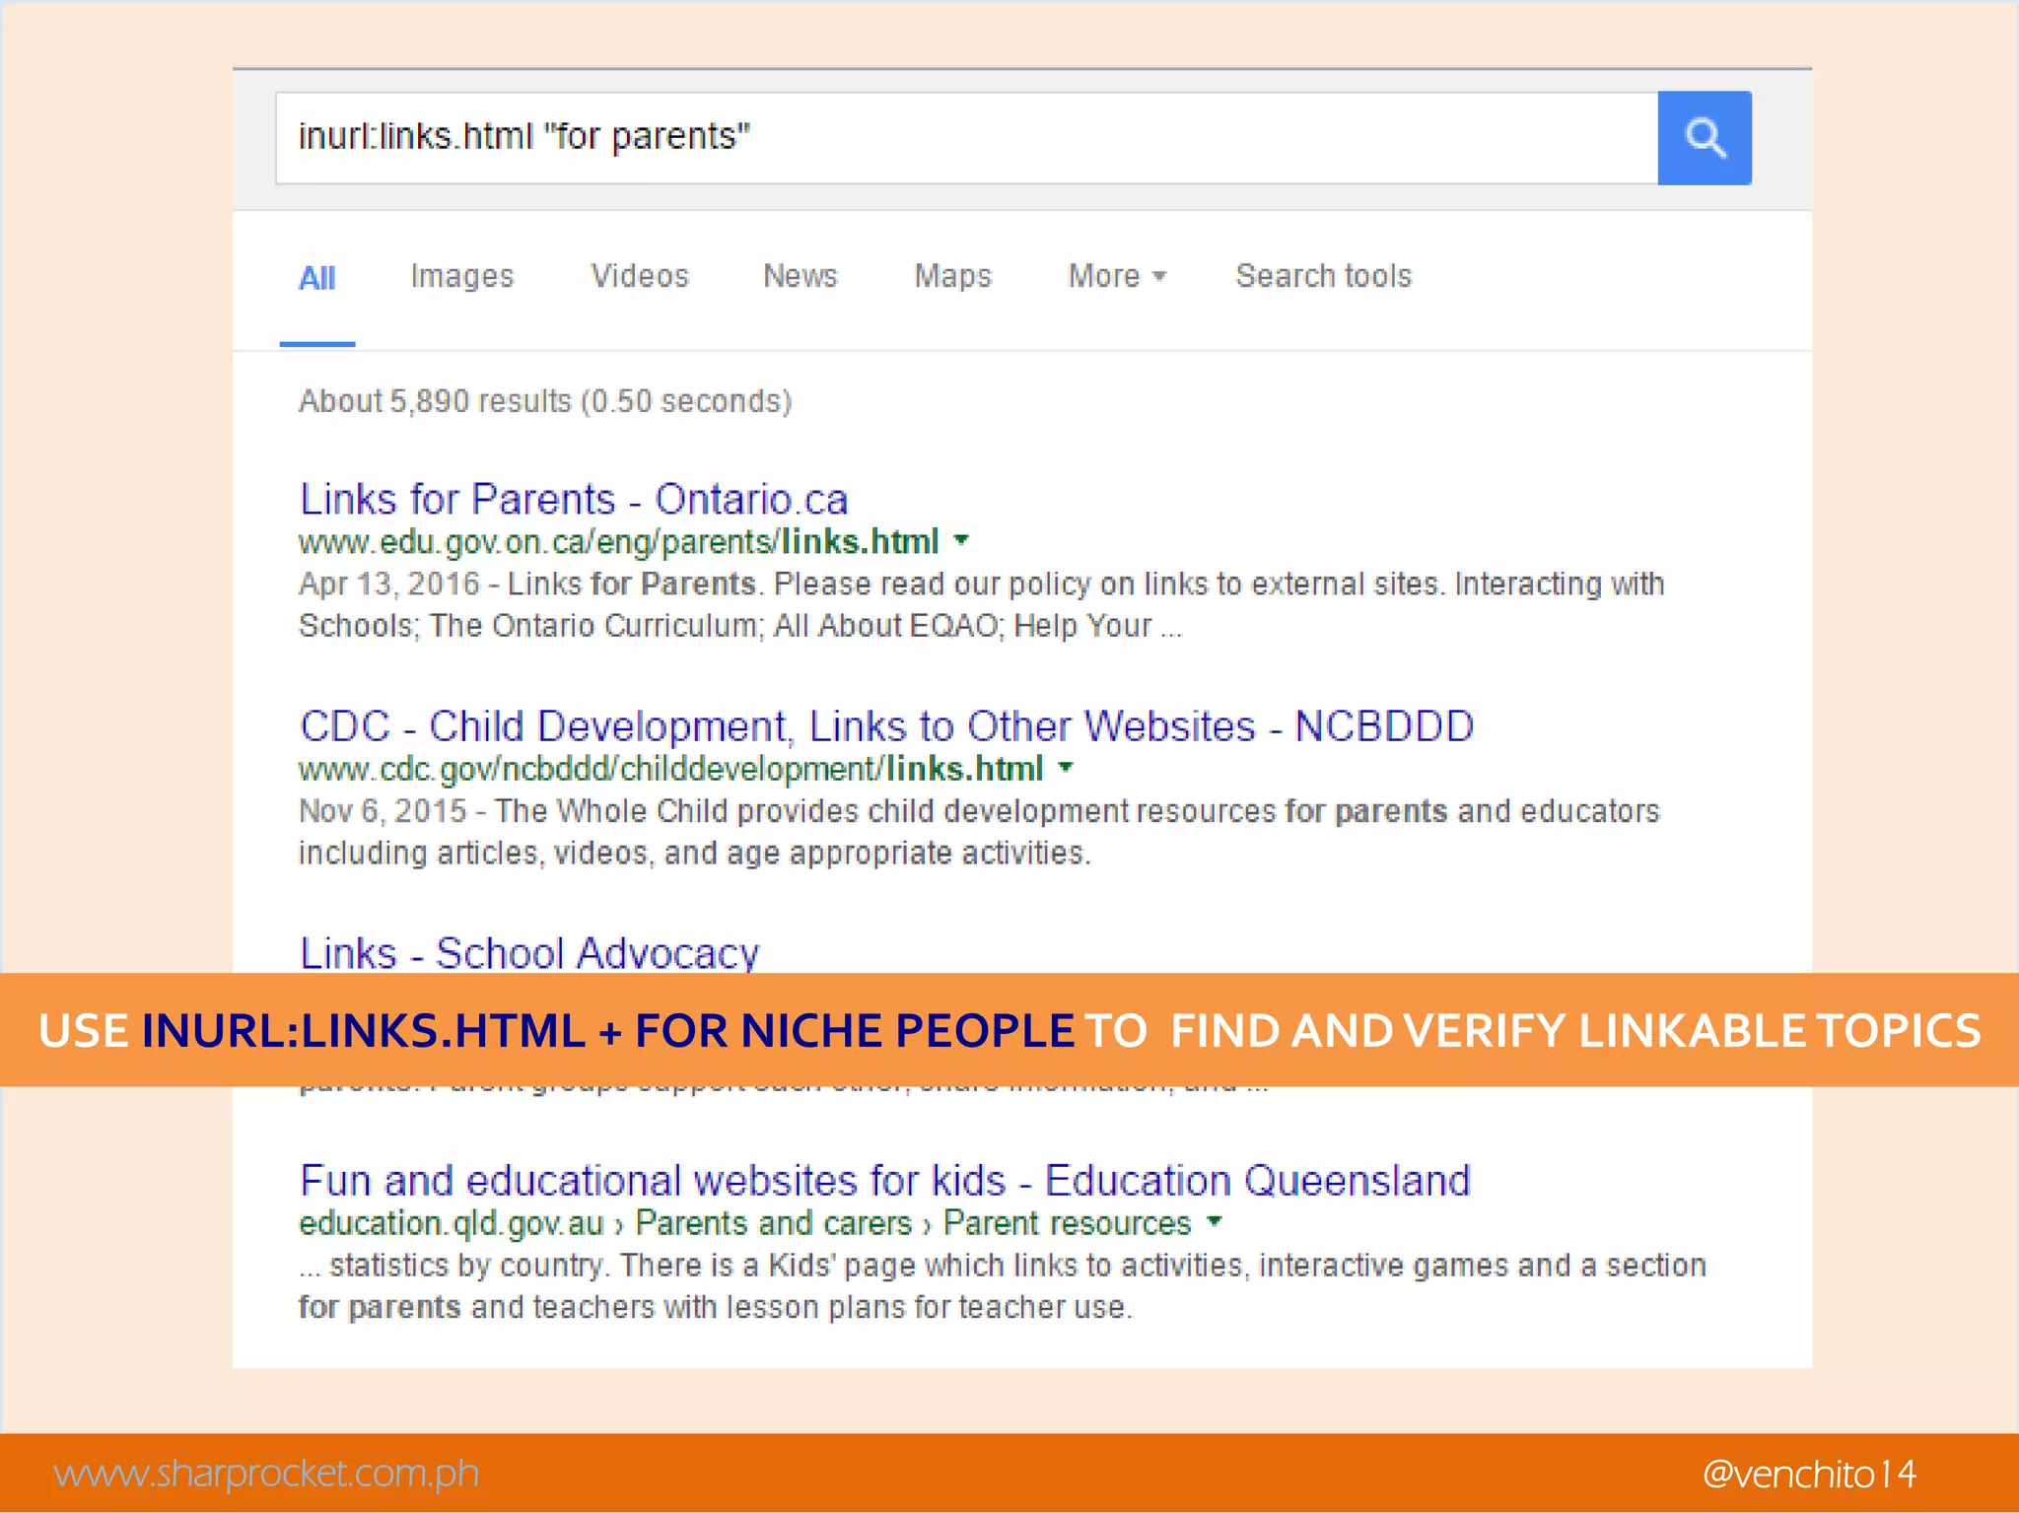Switch to the Videos tab

click(x=639, y=276)
